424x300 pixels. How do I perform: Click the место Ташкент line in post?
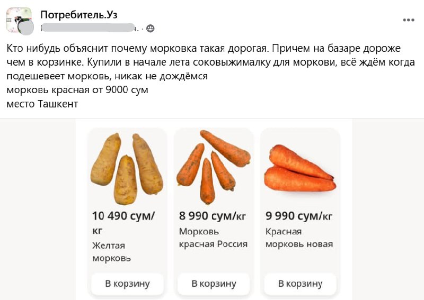tap(42, 104)
